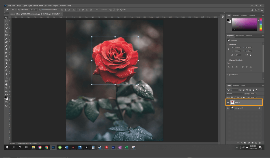The width and height of the screenshot is (270, 158).
Task: Select the Eyedropper tool
Action: (x=6, y=39)
